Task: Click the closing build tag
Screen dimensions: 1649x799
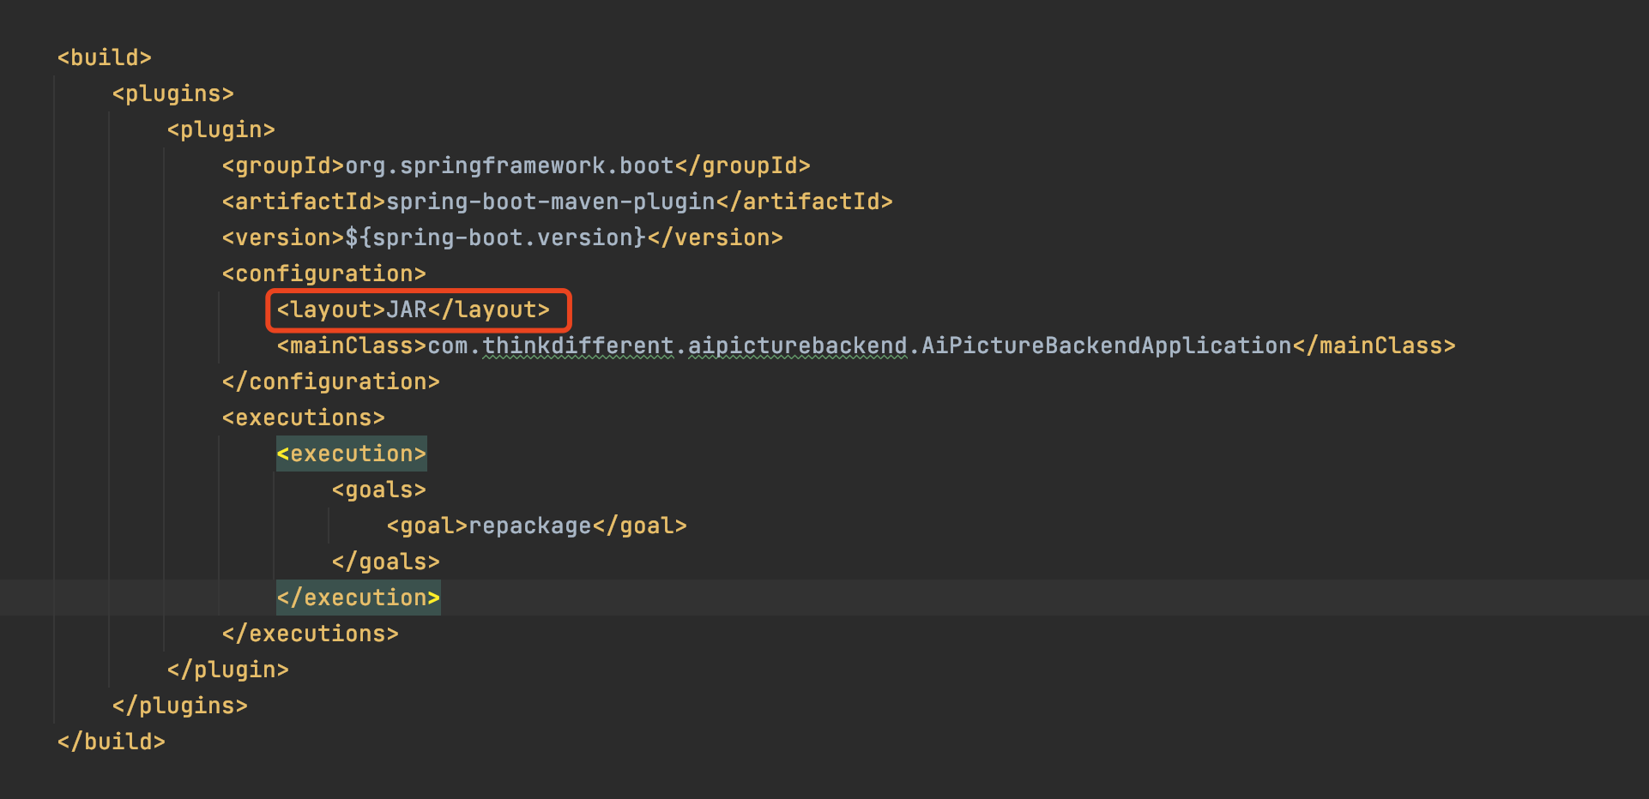Action: 111,742
